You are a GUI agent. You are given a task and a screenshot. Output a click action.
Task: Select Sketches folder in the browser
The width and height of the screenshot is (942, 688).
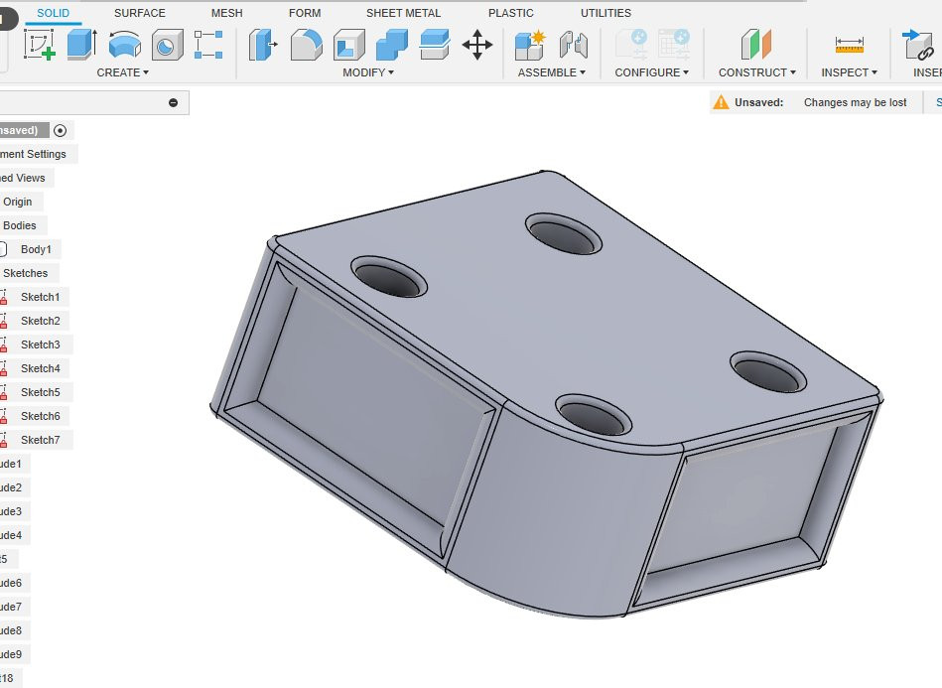[x=25, y=273]
